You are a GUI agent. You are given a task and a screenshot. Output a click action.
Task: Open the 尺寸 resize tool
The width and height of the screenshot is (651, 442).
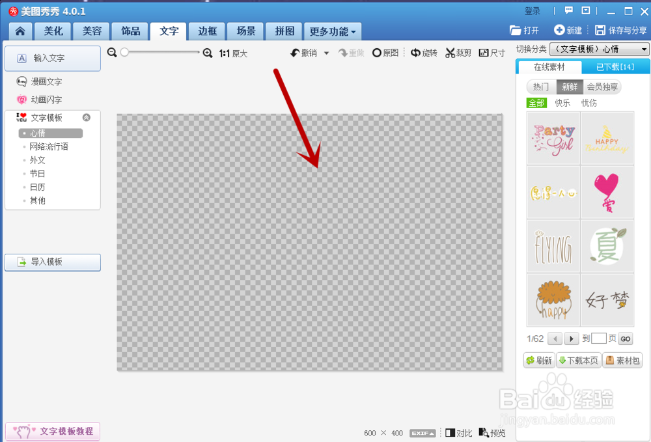click(x=492, y=53)
